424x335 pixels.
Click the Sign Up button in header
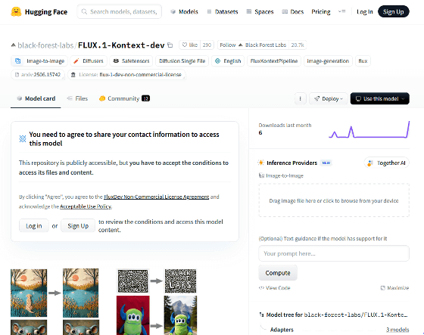[394, 11]
